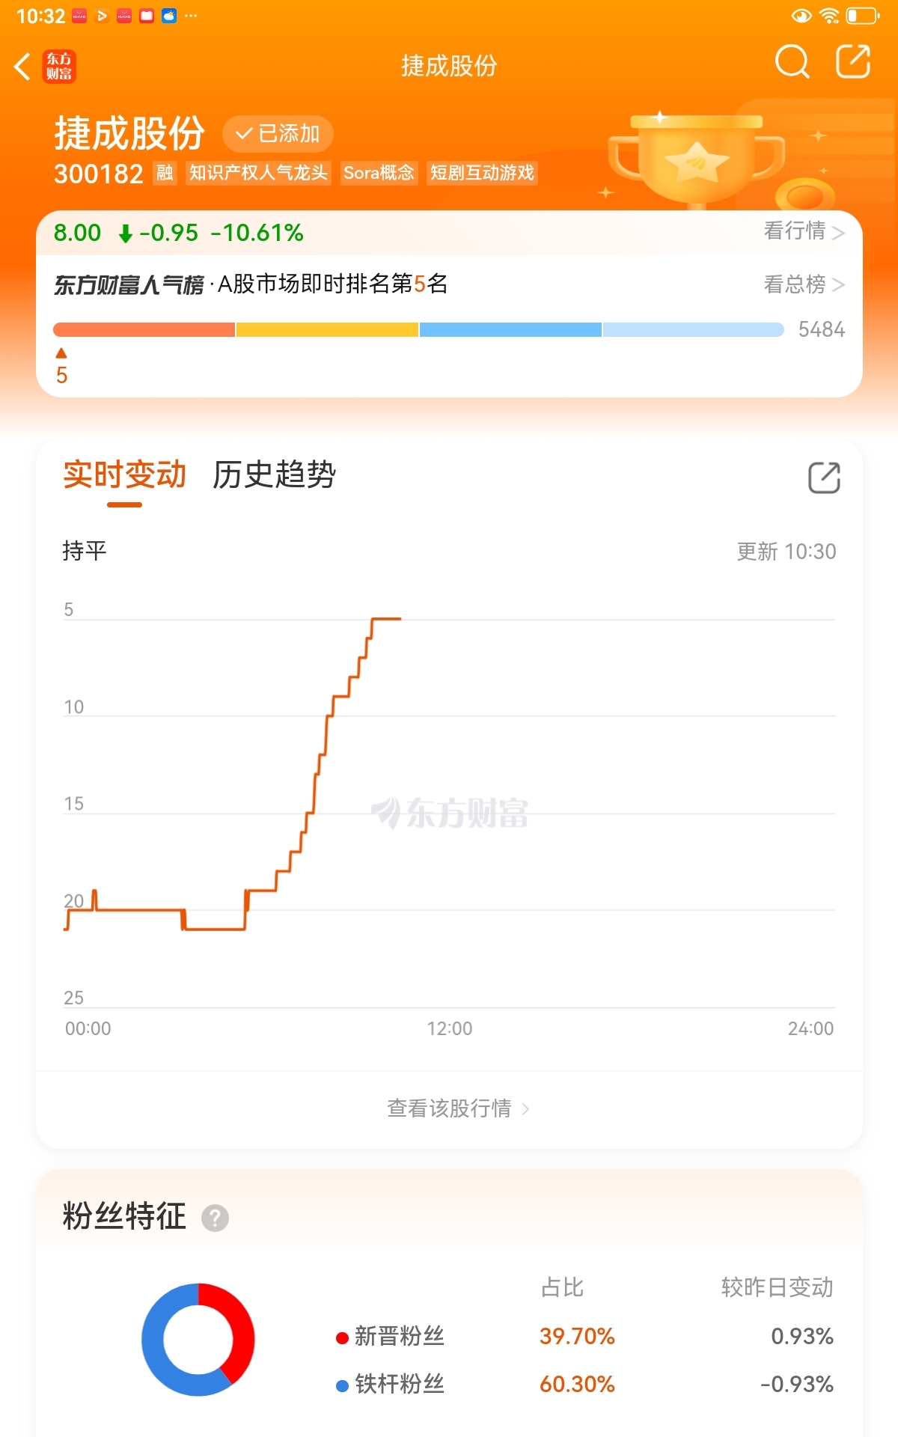This screenshot has height=1437, width=898.
Task: Open the search magnifier icon
Action: (792, 62)
